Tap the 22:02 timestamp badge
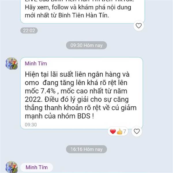 click(29, 31)
